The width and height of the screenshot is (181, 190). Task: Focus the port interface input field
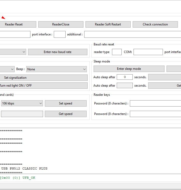click(x=60, y=34)
